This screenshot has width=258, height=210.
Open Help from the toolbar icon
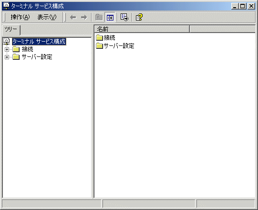click(139, 17)
